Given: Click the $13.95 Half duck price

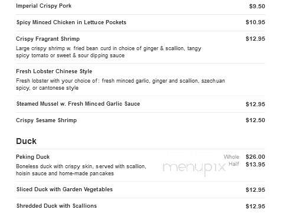Looking at the screenshot, I should 255,164.
